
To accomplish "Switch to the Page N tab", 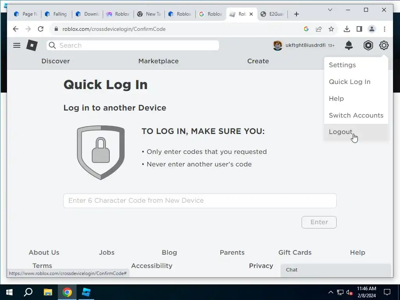I will (26, 14).
